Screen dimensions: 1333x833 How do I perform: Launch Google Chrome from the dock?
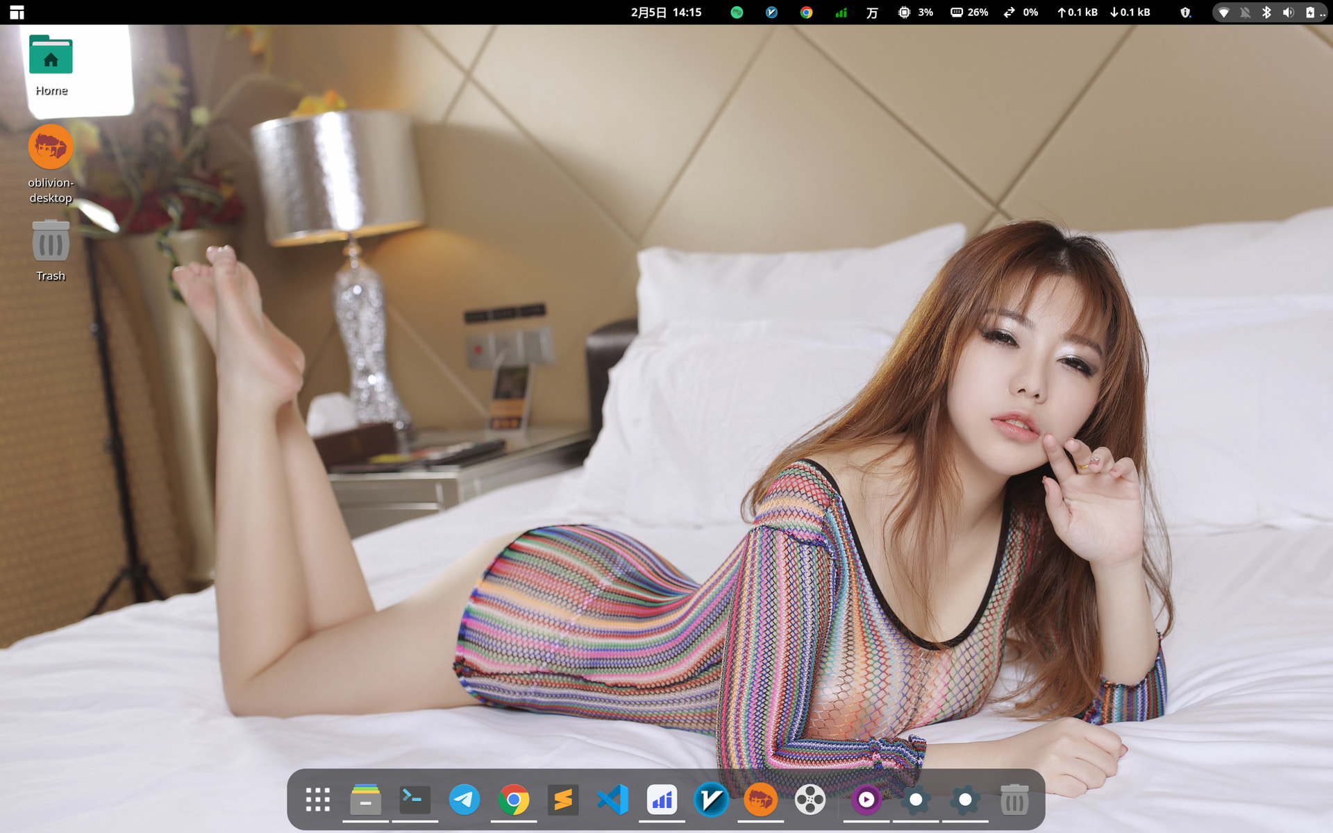[514, 800]
